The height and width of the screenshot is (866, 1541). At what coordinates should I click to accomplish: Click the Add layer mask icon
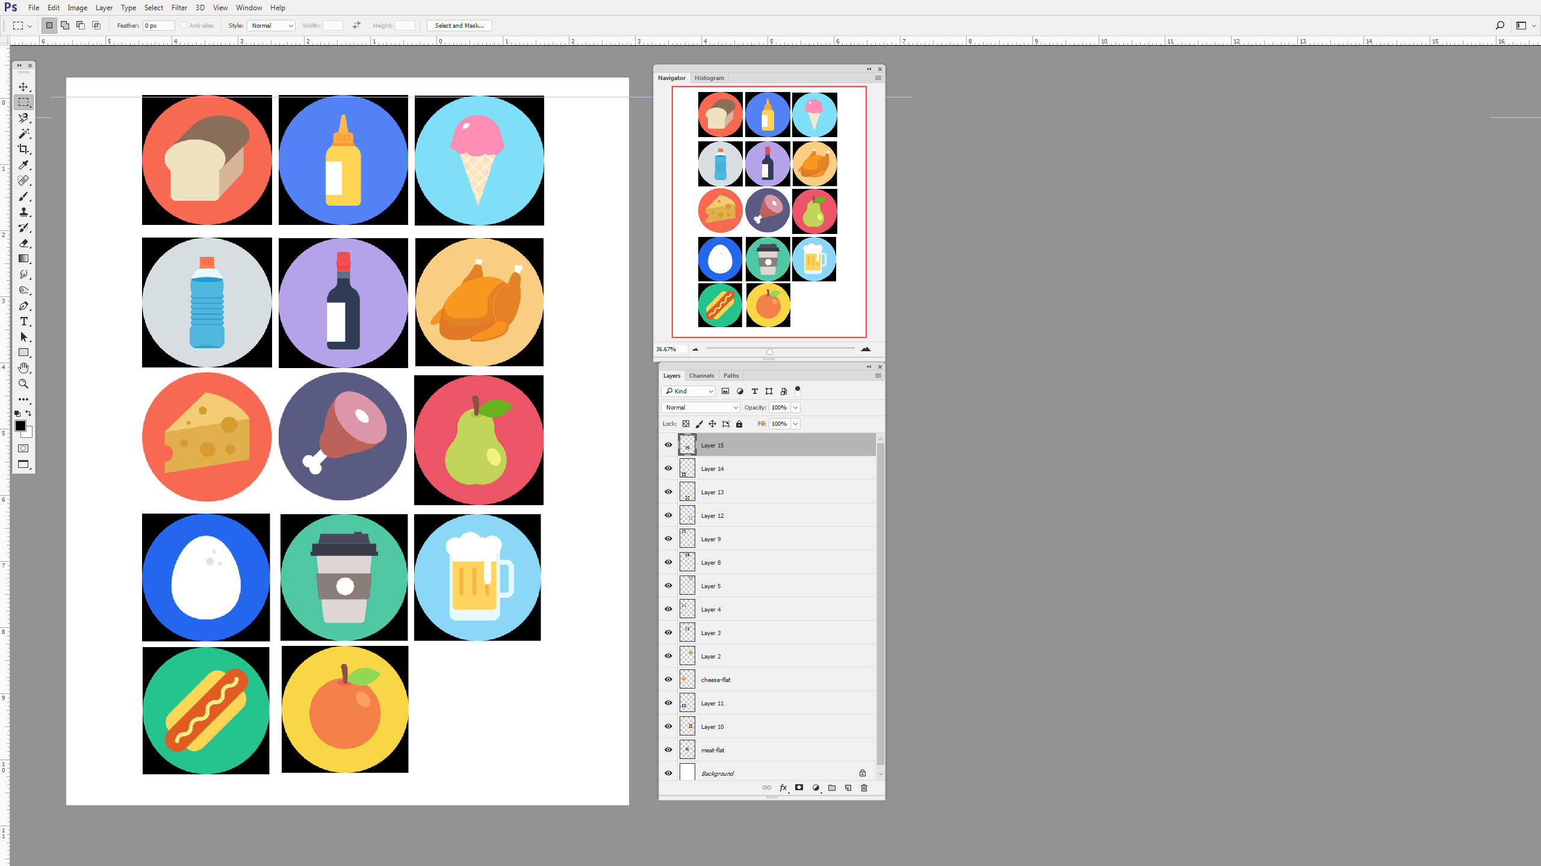click(x=799, y=788)
